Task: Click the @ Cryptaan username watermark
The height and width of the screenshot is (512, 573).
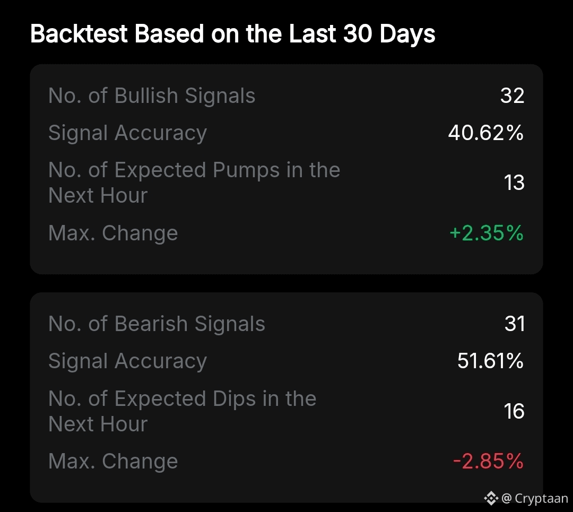Action: (x=534, y=499)
